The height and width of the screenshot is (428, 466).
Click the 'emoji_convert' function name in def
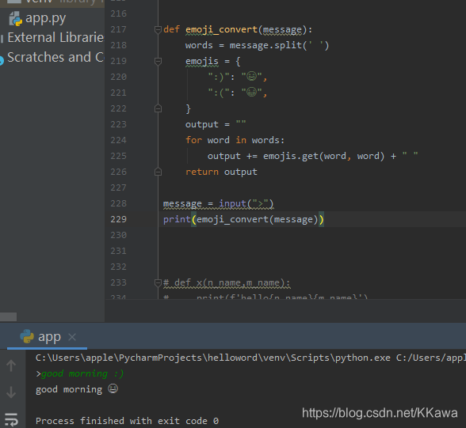pos(221,29)
